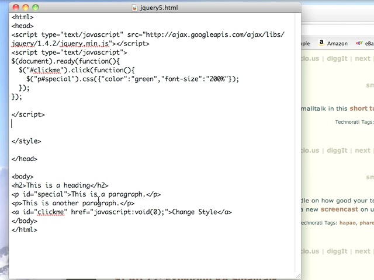Click the second 'next' link in browser
Image resolution: width=374 pixels, height=280 pixels.
coord(362,150)
